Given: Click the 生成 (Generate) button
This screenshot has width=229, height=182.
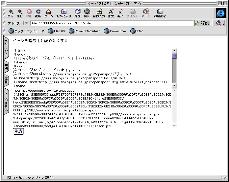Looking at the screenshot, I should (x=18, y=131).
